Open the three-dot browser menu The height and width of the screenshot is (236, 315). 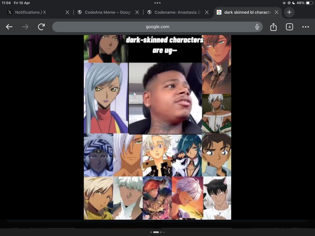305,27
